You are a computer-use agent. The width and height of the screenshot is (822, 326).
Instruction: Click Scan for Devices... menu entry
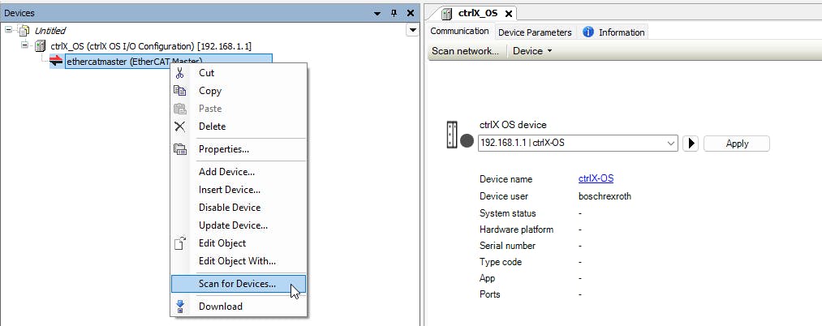click(239, 284)
